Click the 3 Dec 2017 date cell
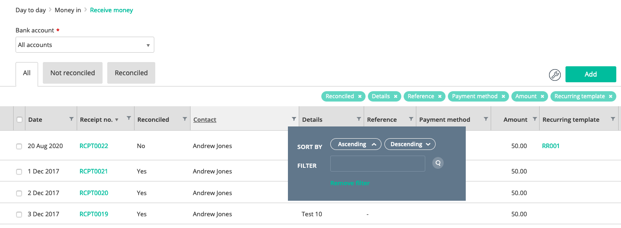The width and height of the screenshot is (621, 228). 43,214
